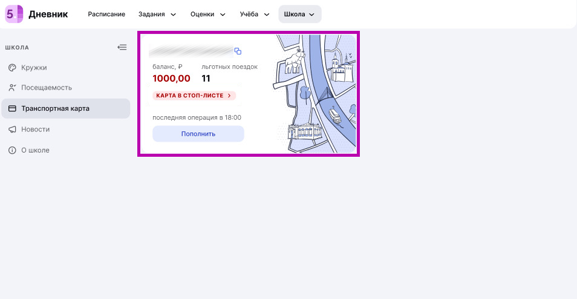Screen dimensions: 577x299
Task: Open Новости in the sidebar
Action: coord(65,130)
